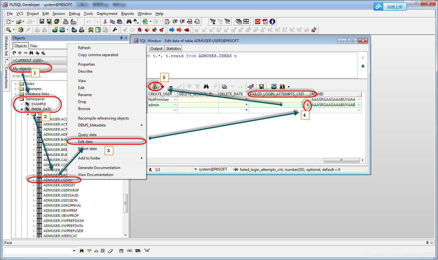Viewport: 438px width, 260px height.
Task: Click the chart icon in grid toolbar
Action: [x=282, y=86]
